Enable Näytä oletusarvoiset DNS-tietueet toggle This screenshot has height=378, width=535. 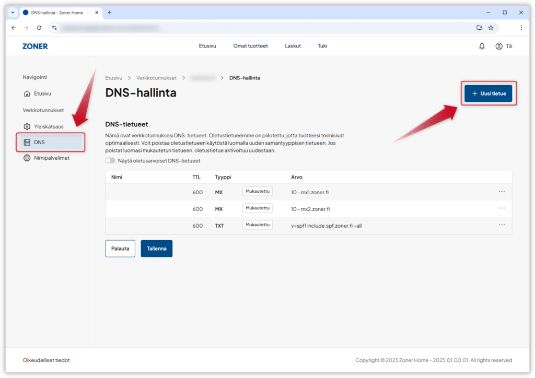[110, 161]
